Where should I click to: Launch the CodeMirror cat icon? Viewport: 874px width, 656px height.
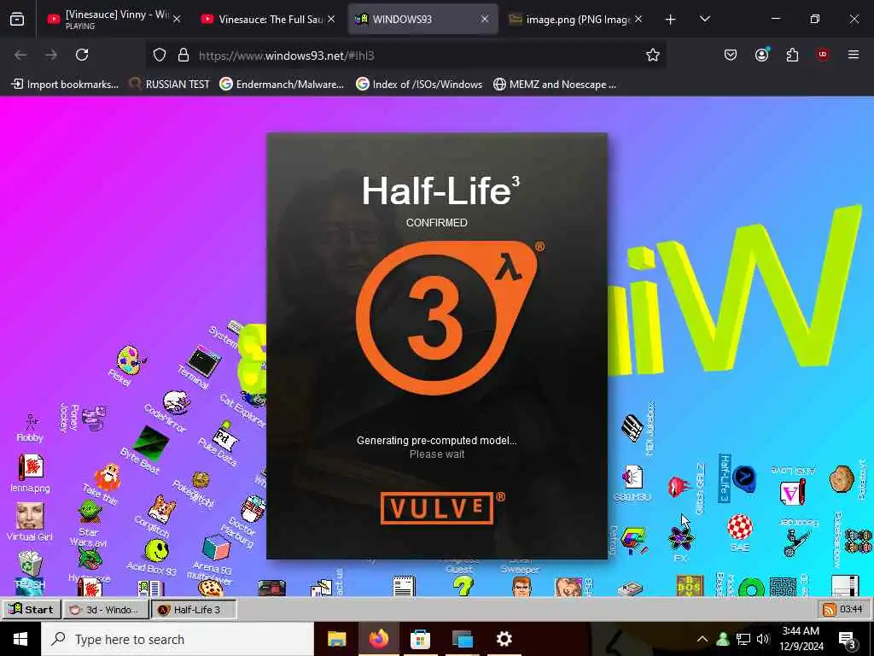176,401
